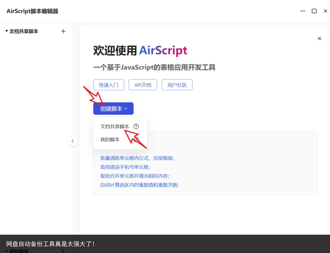Viewport: 330px width, 253px height.
Task: Open the 批量清除单元格内公式 example
Action: (x=137, y=158)
